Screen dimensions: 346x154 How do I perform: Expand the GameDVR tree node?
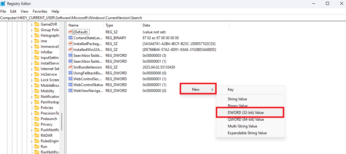coord(31,24)
